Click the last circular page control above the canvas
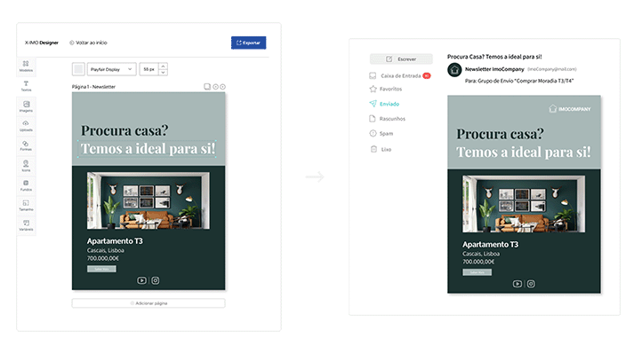This screenshot has width=634, height=353. [223, 87]
